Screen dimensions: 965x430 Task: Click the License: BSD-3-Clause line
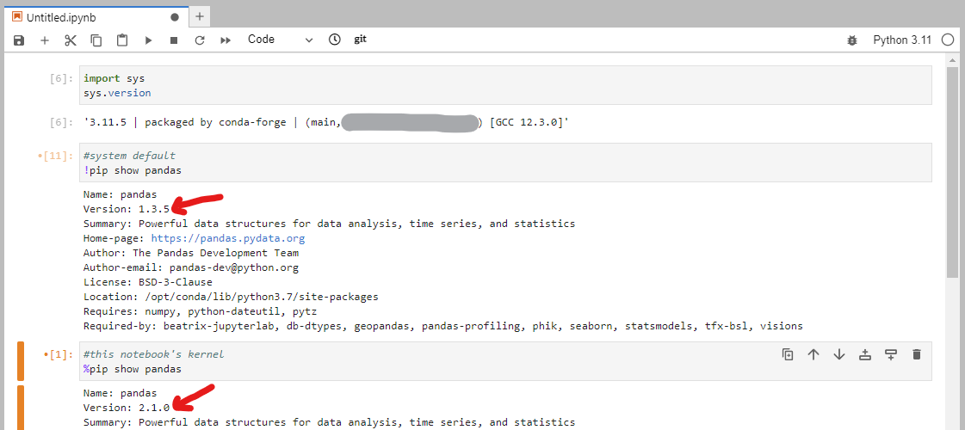[148, 282]
